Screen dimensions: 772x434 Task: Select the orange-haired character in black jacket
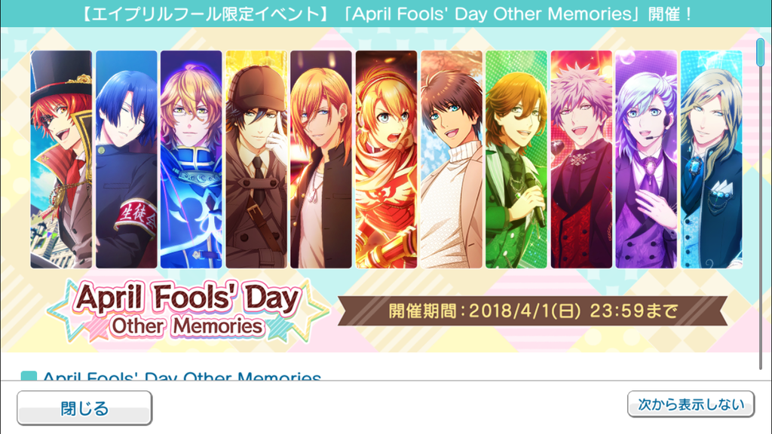321,160
